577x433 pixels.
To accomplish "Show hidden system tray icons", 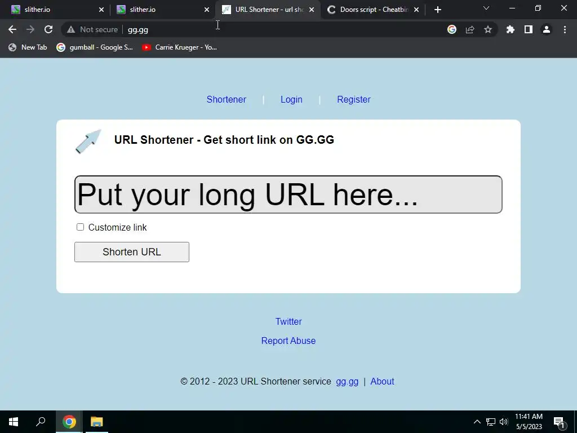I will click(477, 422).
